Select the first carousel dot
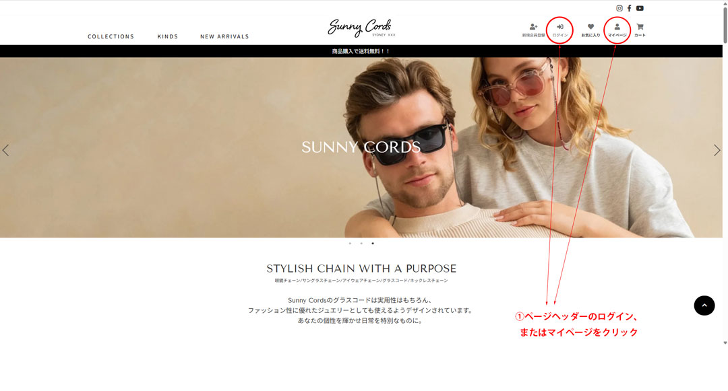728x391 pixels. pos(350,243)
